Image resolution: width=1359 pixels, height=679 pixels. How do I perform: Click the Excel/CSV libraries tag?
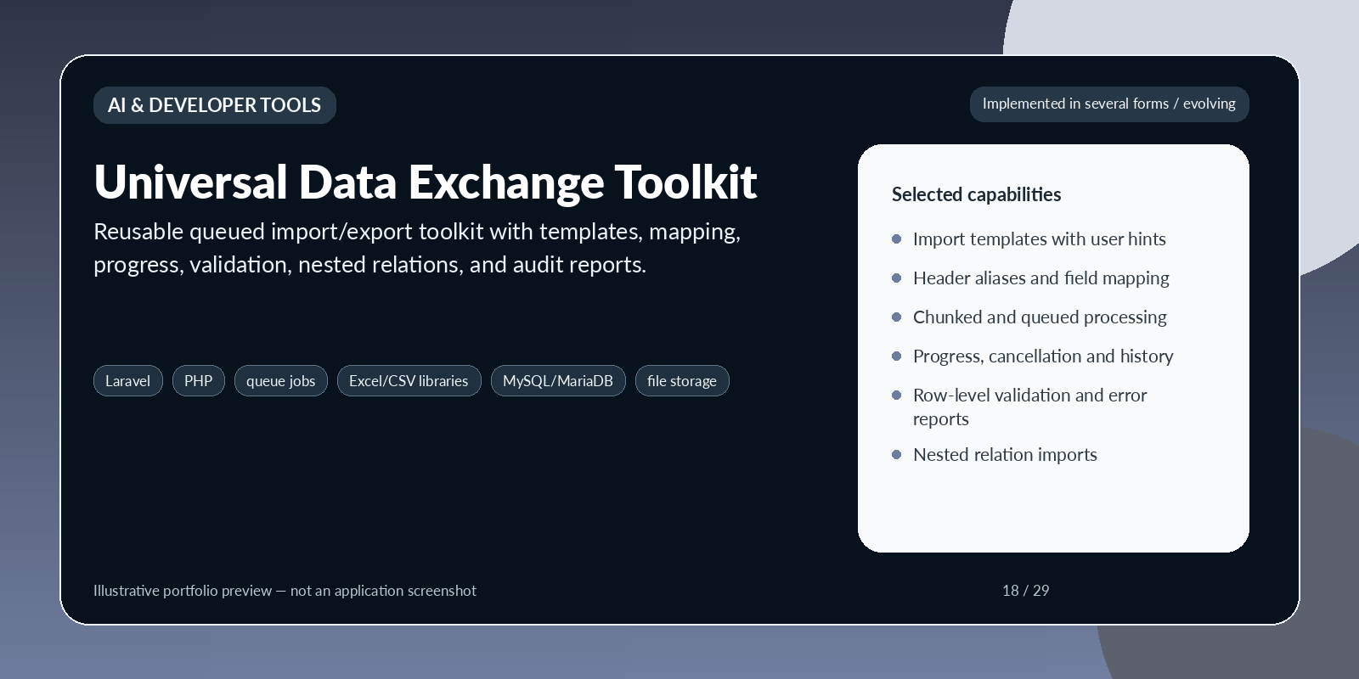(409, 380)
